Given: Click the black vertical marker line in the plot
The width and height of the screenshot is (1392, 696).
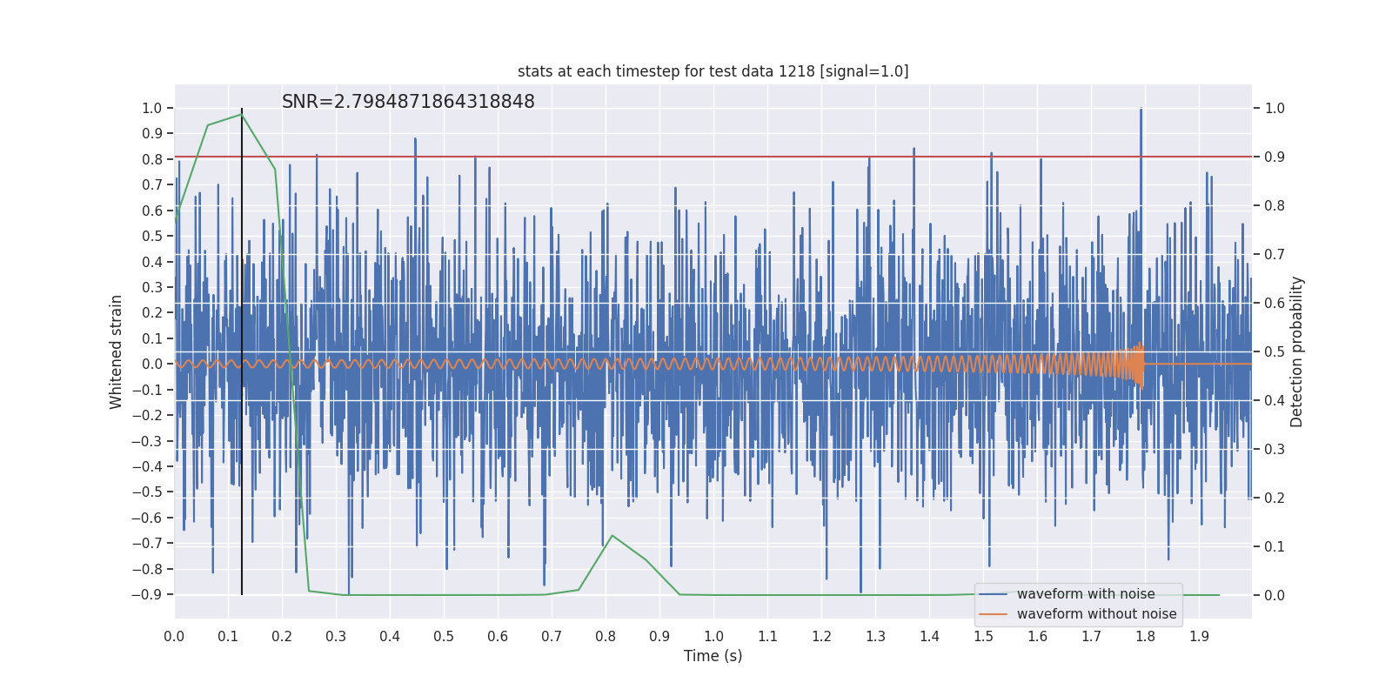Looking at the screenshot, I should point(242,351).
